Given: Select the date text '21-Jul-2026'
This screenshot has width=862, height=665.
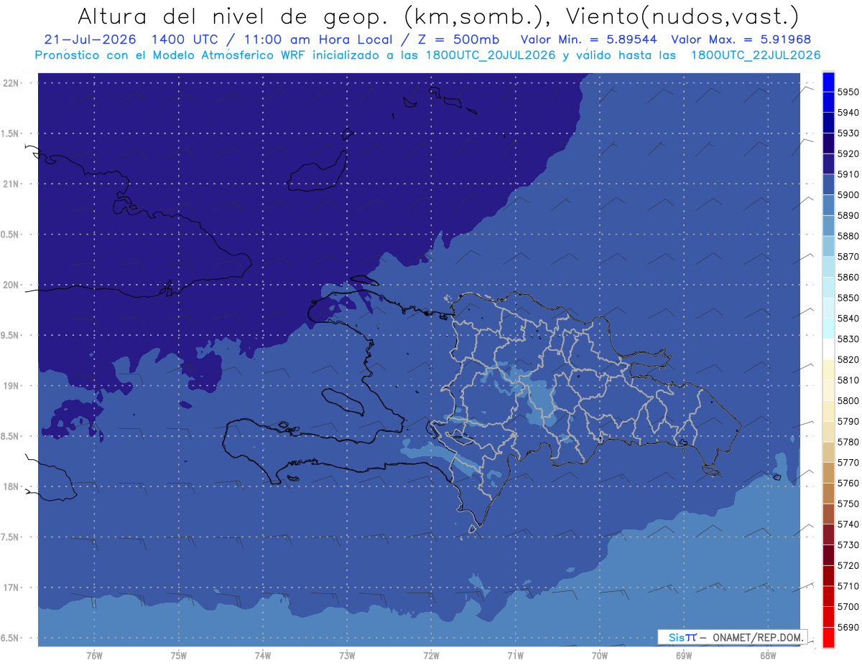Looking at the screenshot, I should (89, 39).
